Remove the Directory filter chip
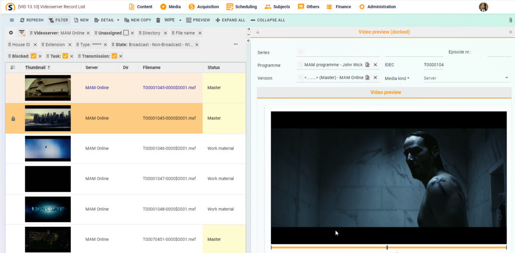This screenshot has width=515, height=253. (x=165, y=33)
